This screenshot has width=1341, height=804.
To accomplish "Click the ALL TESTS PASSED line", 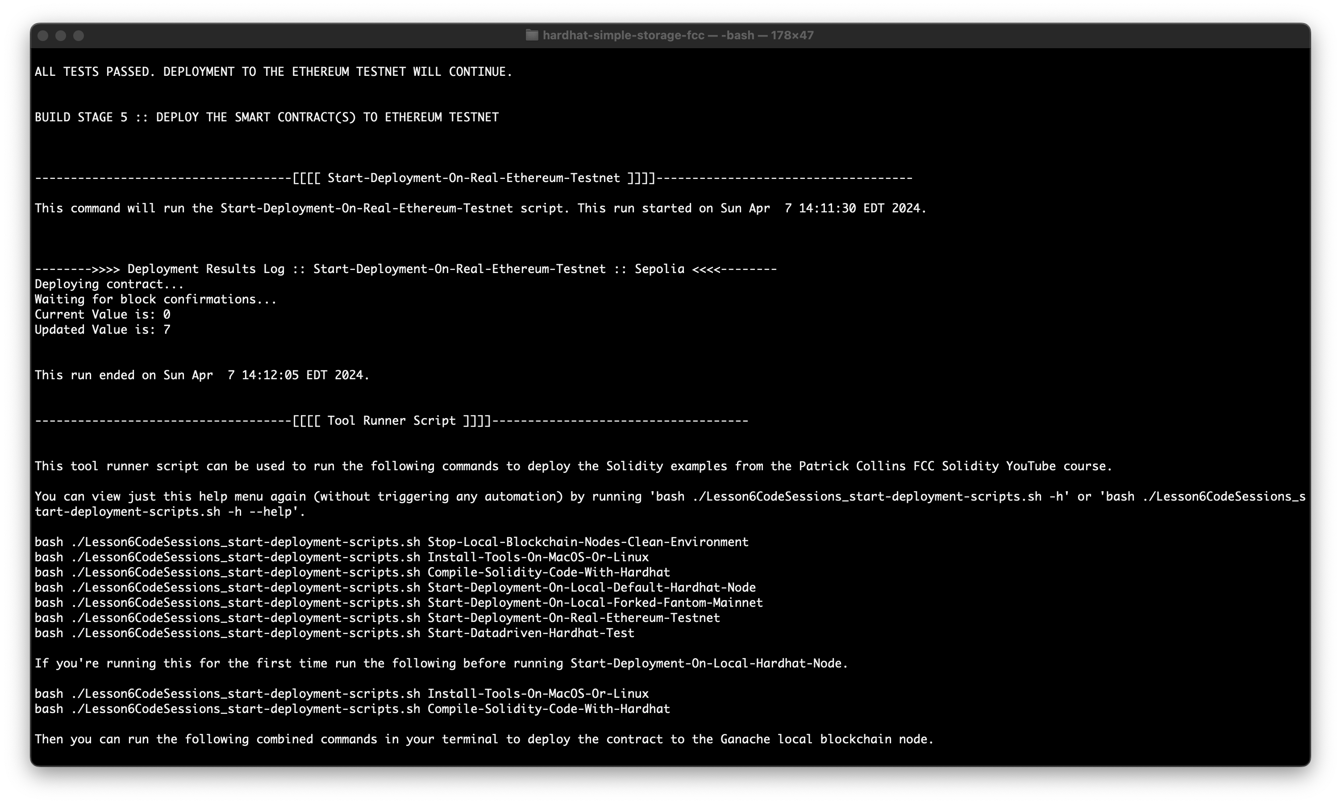I will click(x=273, y=72).
